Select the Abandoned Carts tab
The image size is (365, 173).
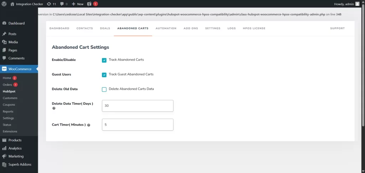click(133, 28)
